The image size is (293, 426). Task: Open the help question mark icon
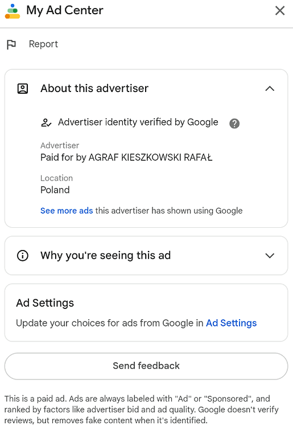pyautogui.click(x=234, y=123)
